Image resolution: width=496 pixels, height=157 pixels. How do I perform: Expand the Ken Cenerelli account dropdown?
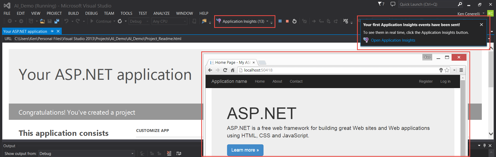[483, 13]
